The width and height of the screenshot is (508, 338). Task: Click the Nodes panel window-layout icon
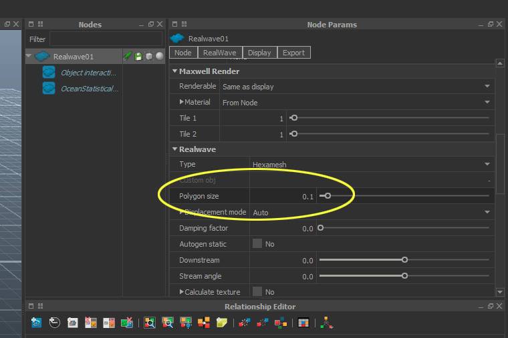(x=31, y=24)
